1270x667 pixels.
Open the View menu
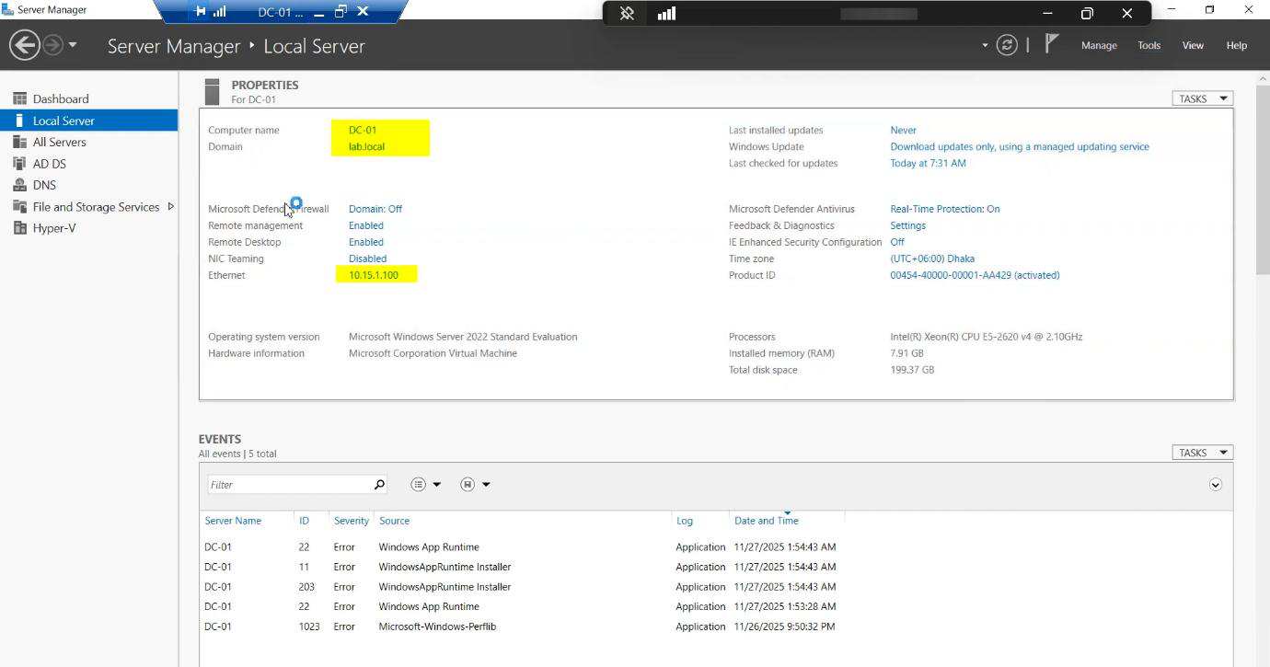click(1193, 45)
